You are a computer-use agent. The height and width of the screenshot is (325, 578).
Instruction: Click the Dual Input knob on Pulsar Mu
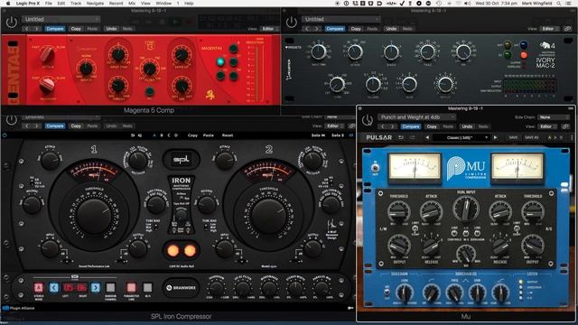click(x=466, y=209)
